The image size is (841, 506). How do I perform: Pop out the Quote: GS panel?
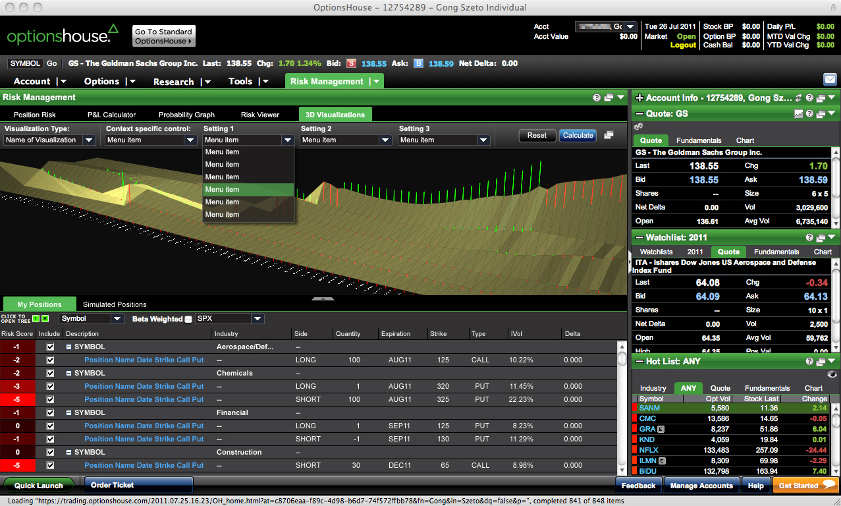[x=821, y=113]
